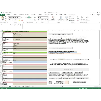Click the Format Painter brush icon
The width and height of the screenshot is (101, 101).
tap(6, 20)
